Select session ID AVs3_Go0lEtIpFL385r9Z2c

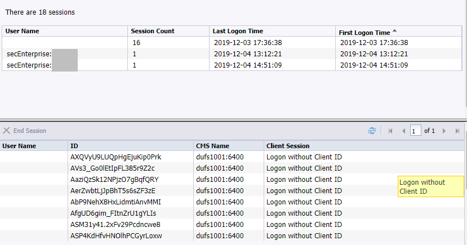coord(112,168)
